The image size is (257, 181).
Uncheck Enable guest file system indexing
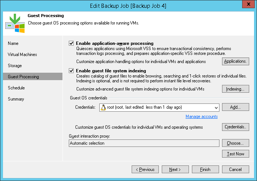click(x=71, y=70)
